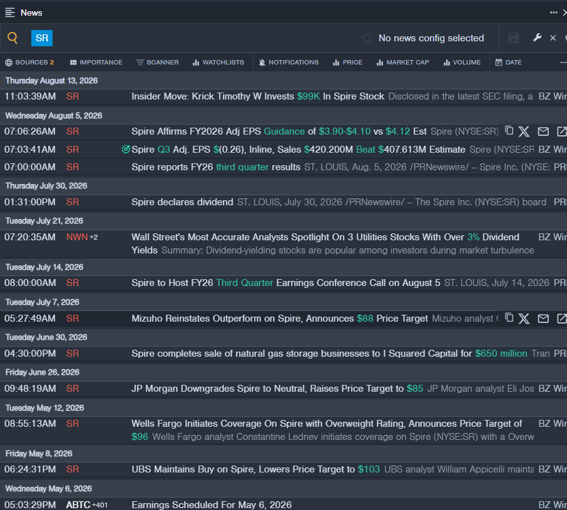Open 'Spire Q3 Adj. EPS $(0.26)' headline
Viewport: 567px width, 510px height.
click(x=299, y=150)
